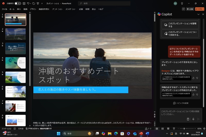Click このプレゼンテーションを整理する suggestion
206x137 pixels.
pos(180,25)
